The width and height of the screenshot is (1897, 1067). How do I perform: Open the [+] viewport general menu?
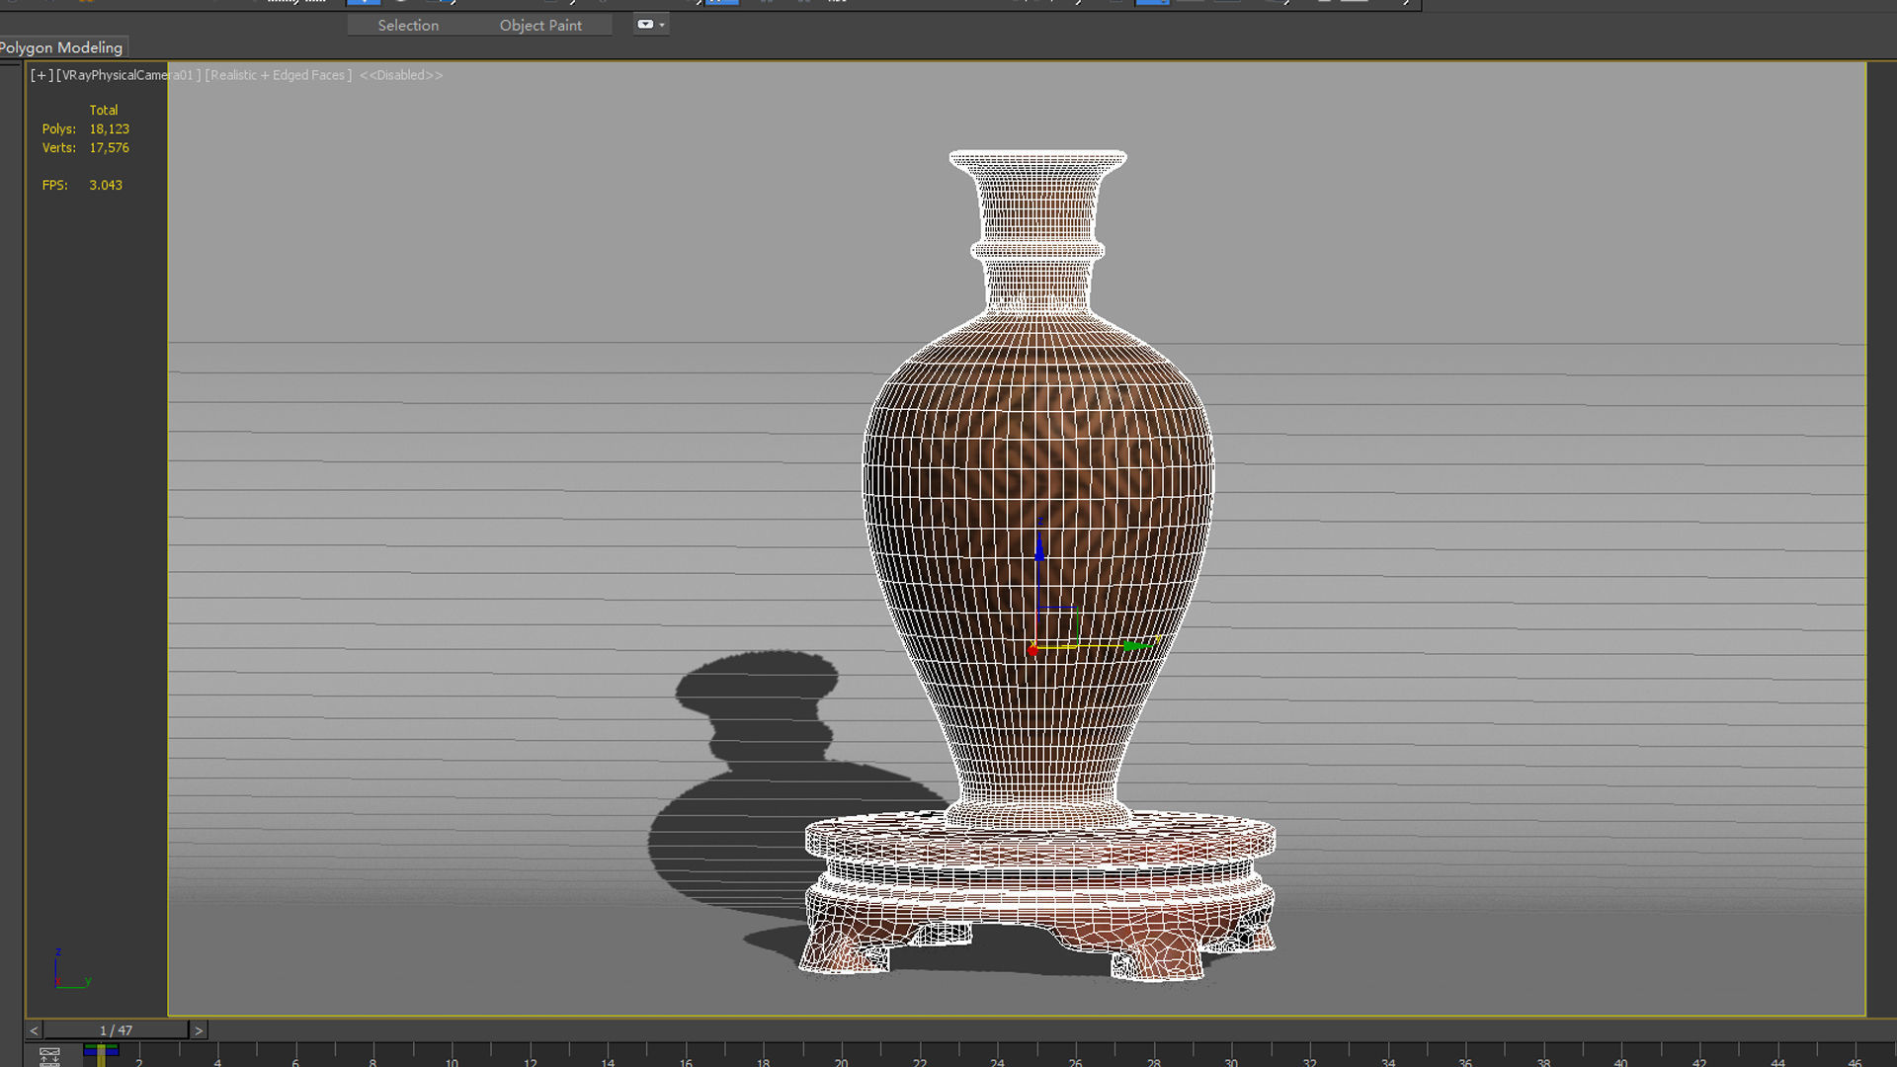(x=41, y=75)
